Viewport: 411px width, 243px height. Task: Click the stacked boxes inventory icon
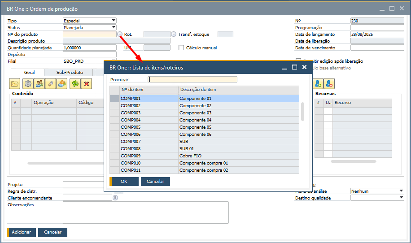[62, 84]
